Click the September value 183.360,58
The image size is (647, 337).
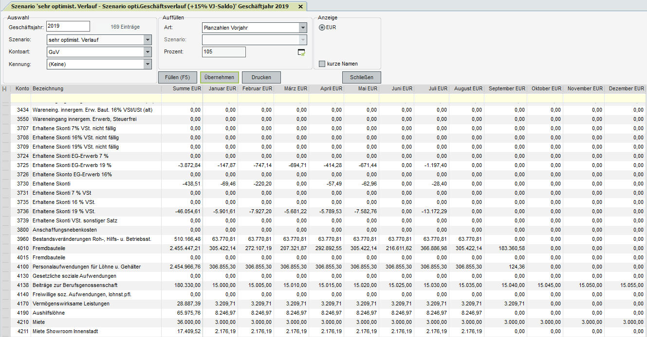click(511, 248)
